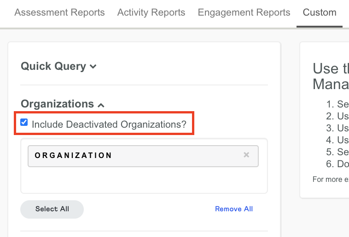Click instruction step 5 in right panel
Screen dimensions: 349x237
[341, 152]
